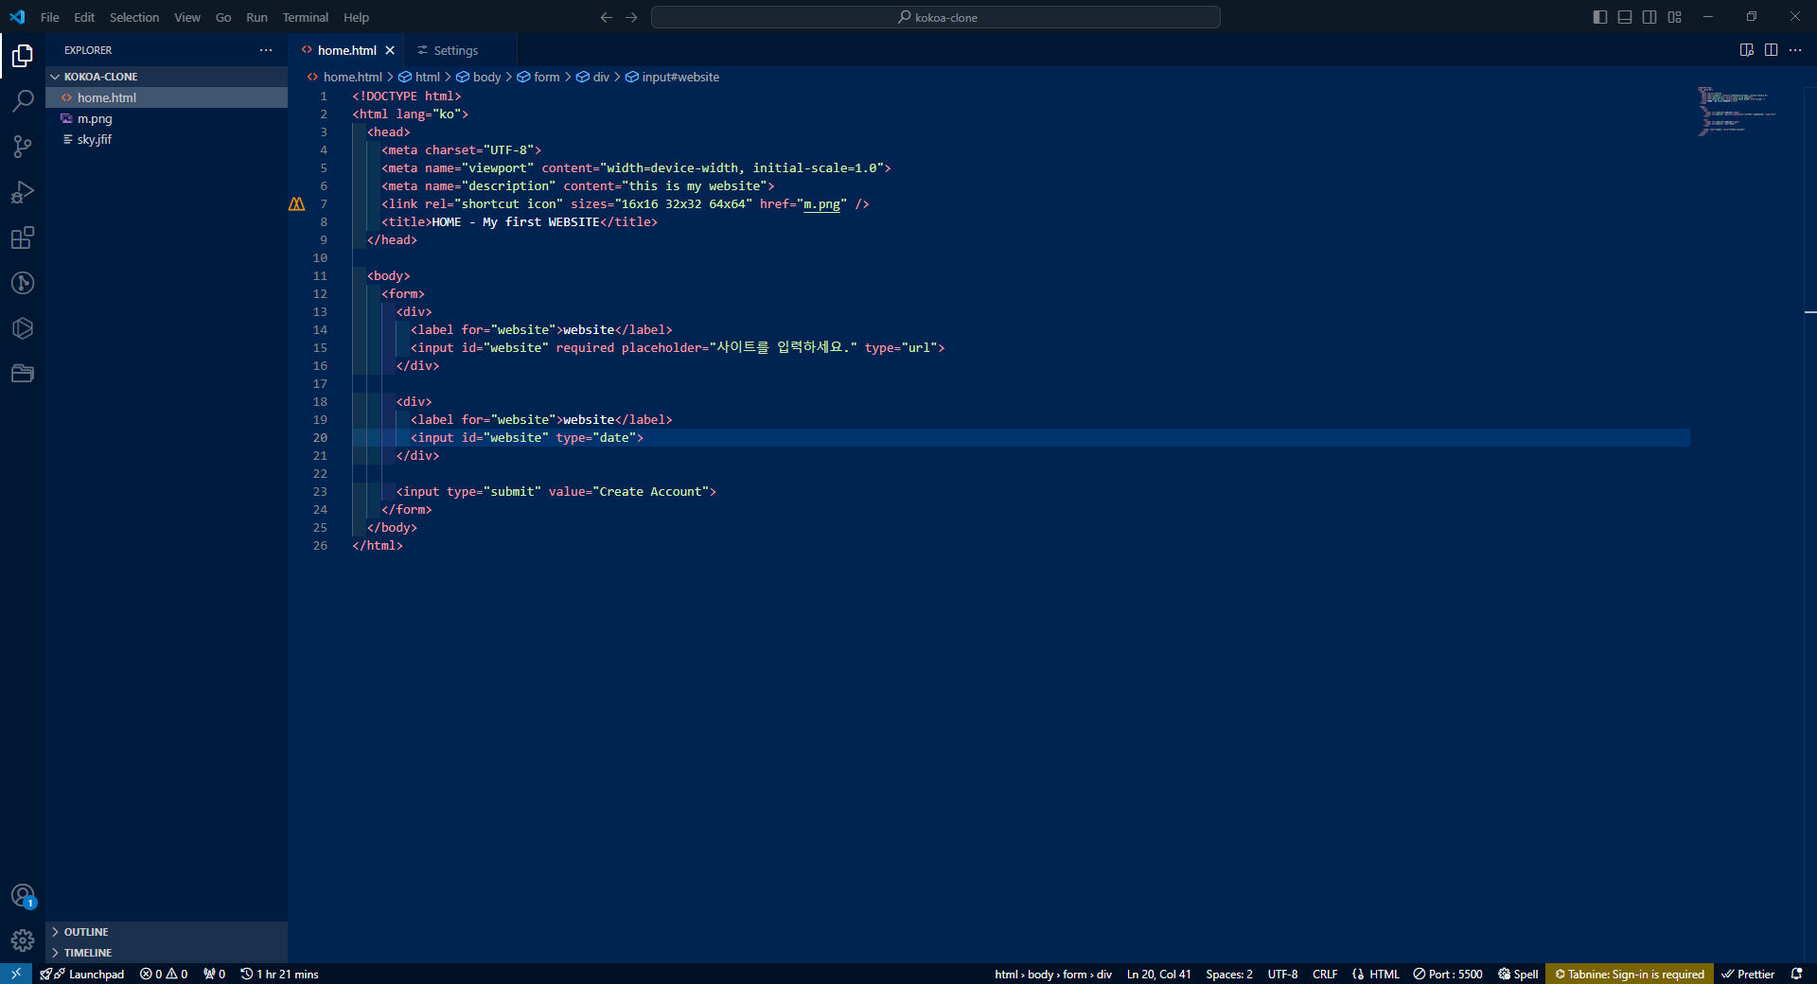
Task: Click the warning icon on line 7
Action: coord(296,203)
